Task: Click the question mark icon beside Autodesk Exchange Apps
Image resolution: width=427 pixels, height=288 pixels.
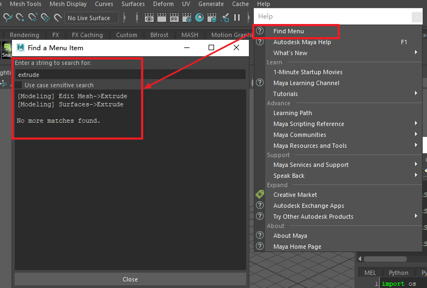Action: (x=260, y=205)
